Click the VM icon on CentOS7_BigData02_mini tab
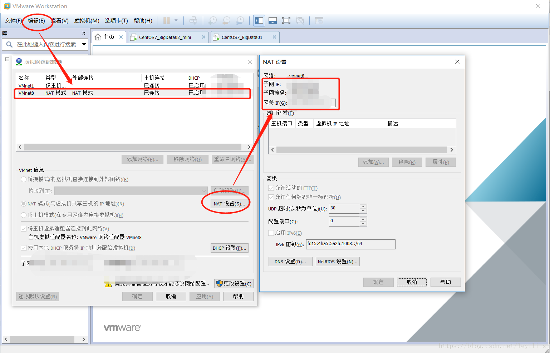The image size is (550, 353). pos(134,37)
